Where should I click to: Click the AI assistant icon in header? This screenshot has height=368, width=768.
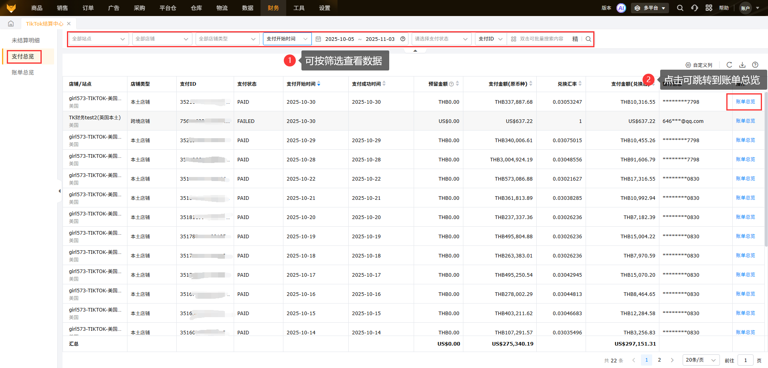tap(621, 8)
